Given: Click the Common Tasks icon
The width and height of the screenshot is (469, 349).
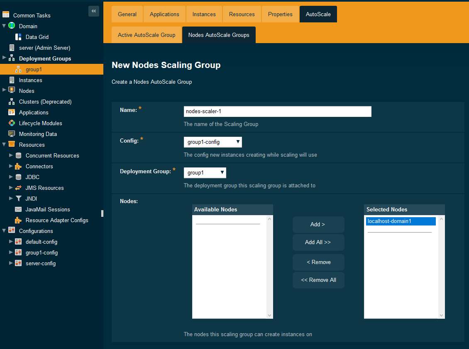Looking at the screenshot, I should click(6, 15).
